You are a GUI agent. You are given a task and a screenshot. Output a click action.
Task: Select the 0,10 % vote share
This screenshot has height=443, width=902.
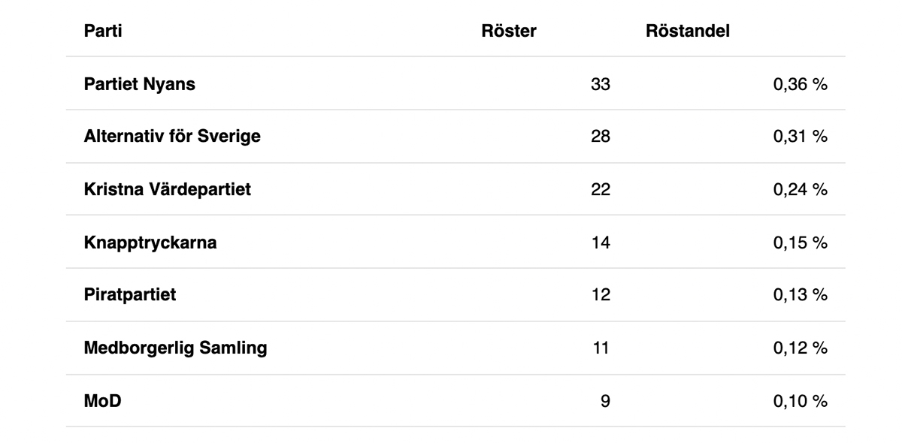[800, 402]
